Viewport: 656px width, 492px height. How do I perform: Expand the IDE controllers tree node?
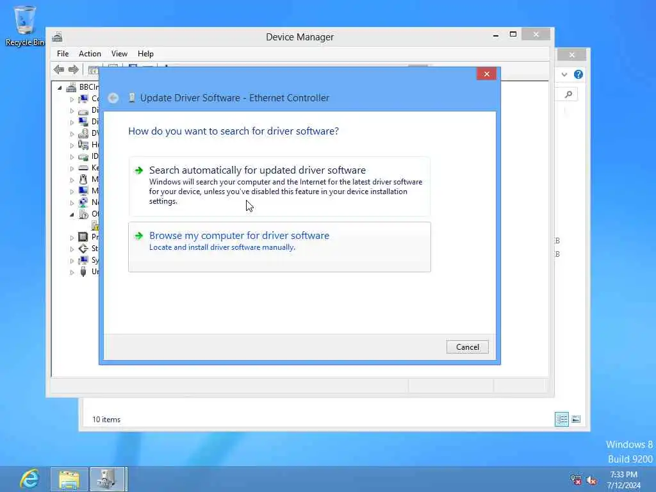72,157
